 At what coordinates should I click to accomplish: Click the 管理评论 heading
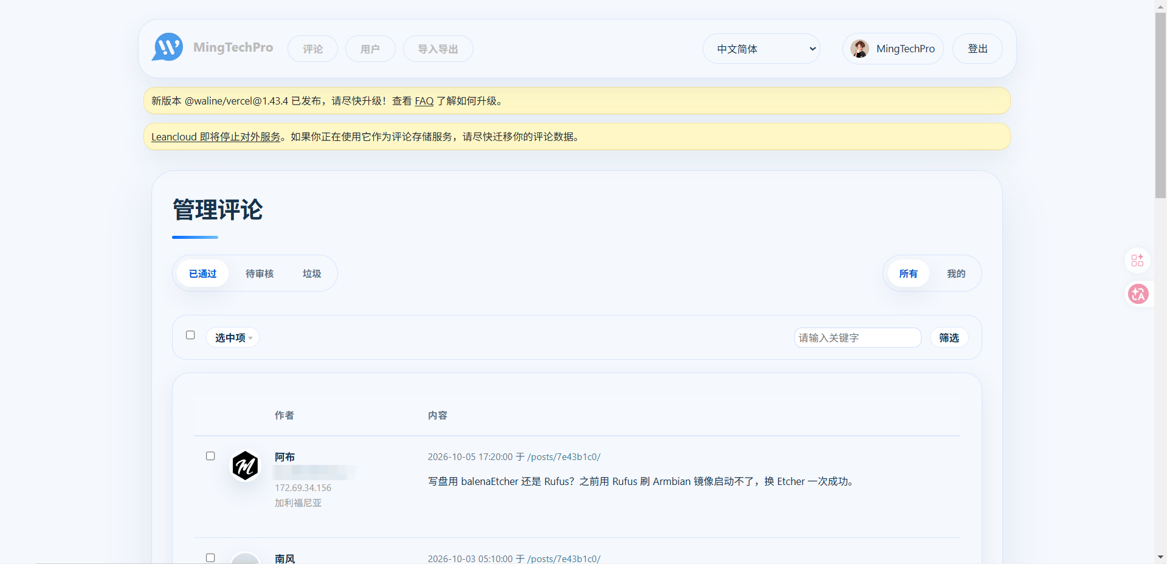point(218,210)
